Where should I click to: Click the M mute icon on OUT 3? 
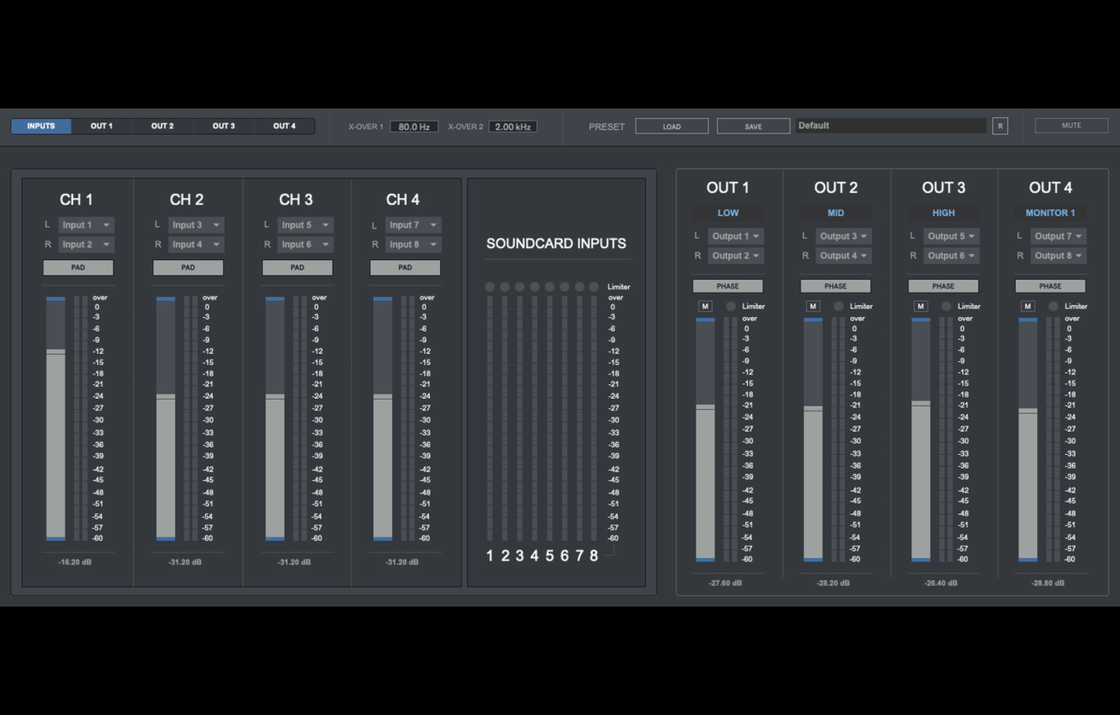(920, 306)
